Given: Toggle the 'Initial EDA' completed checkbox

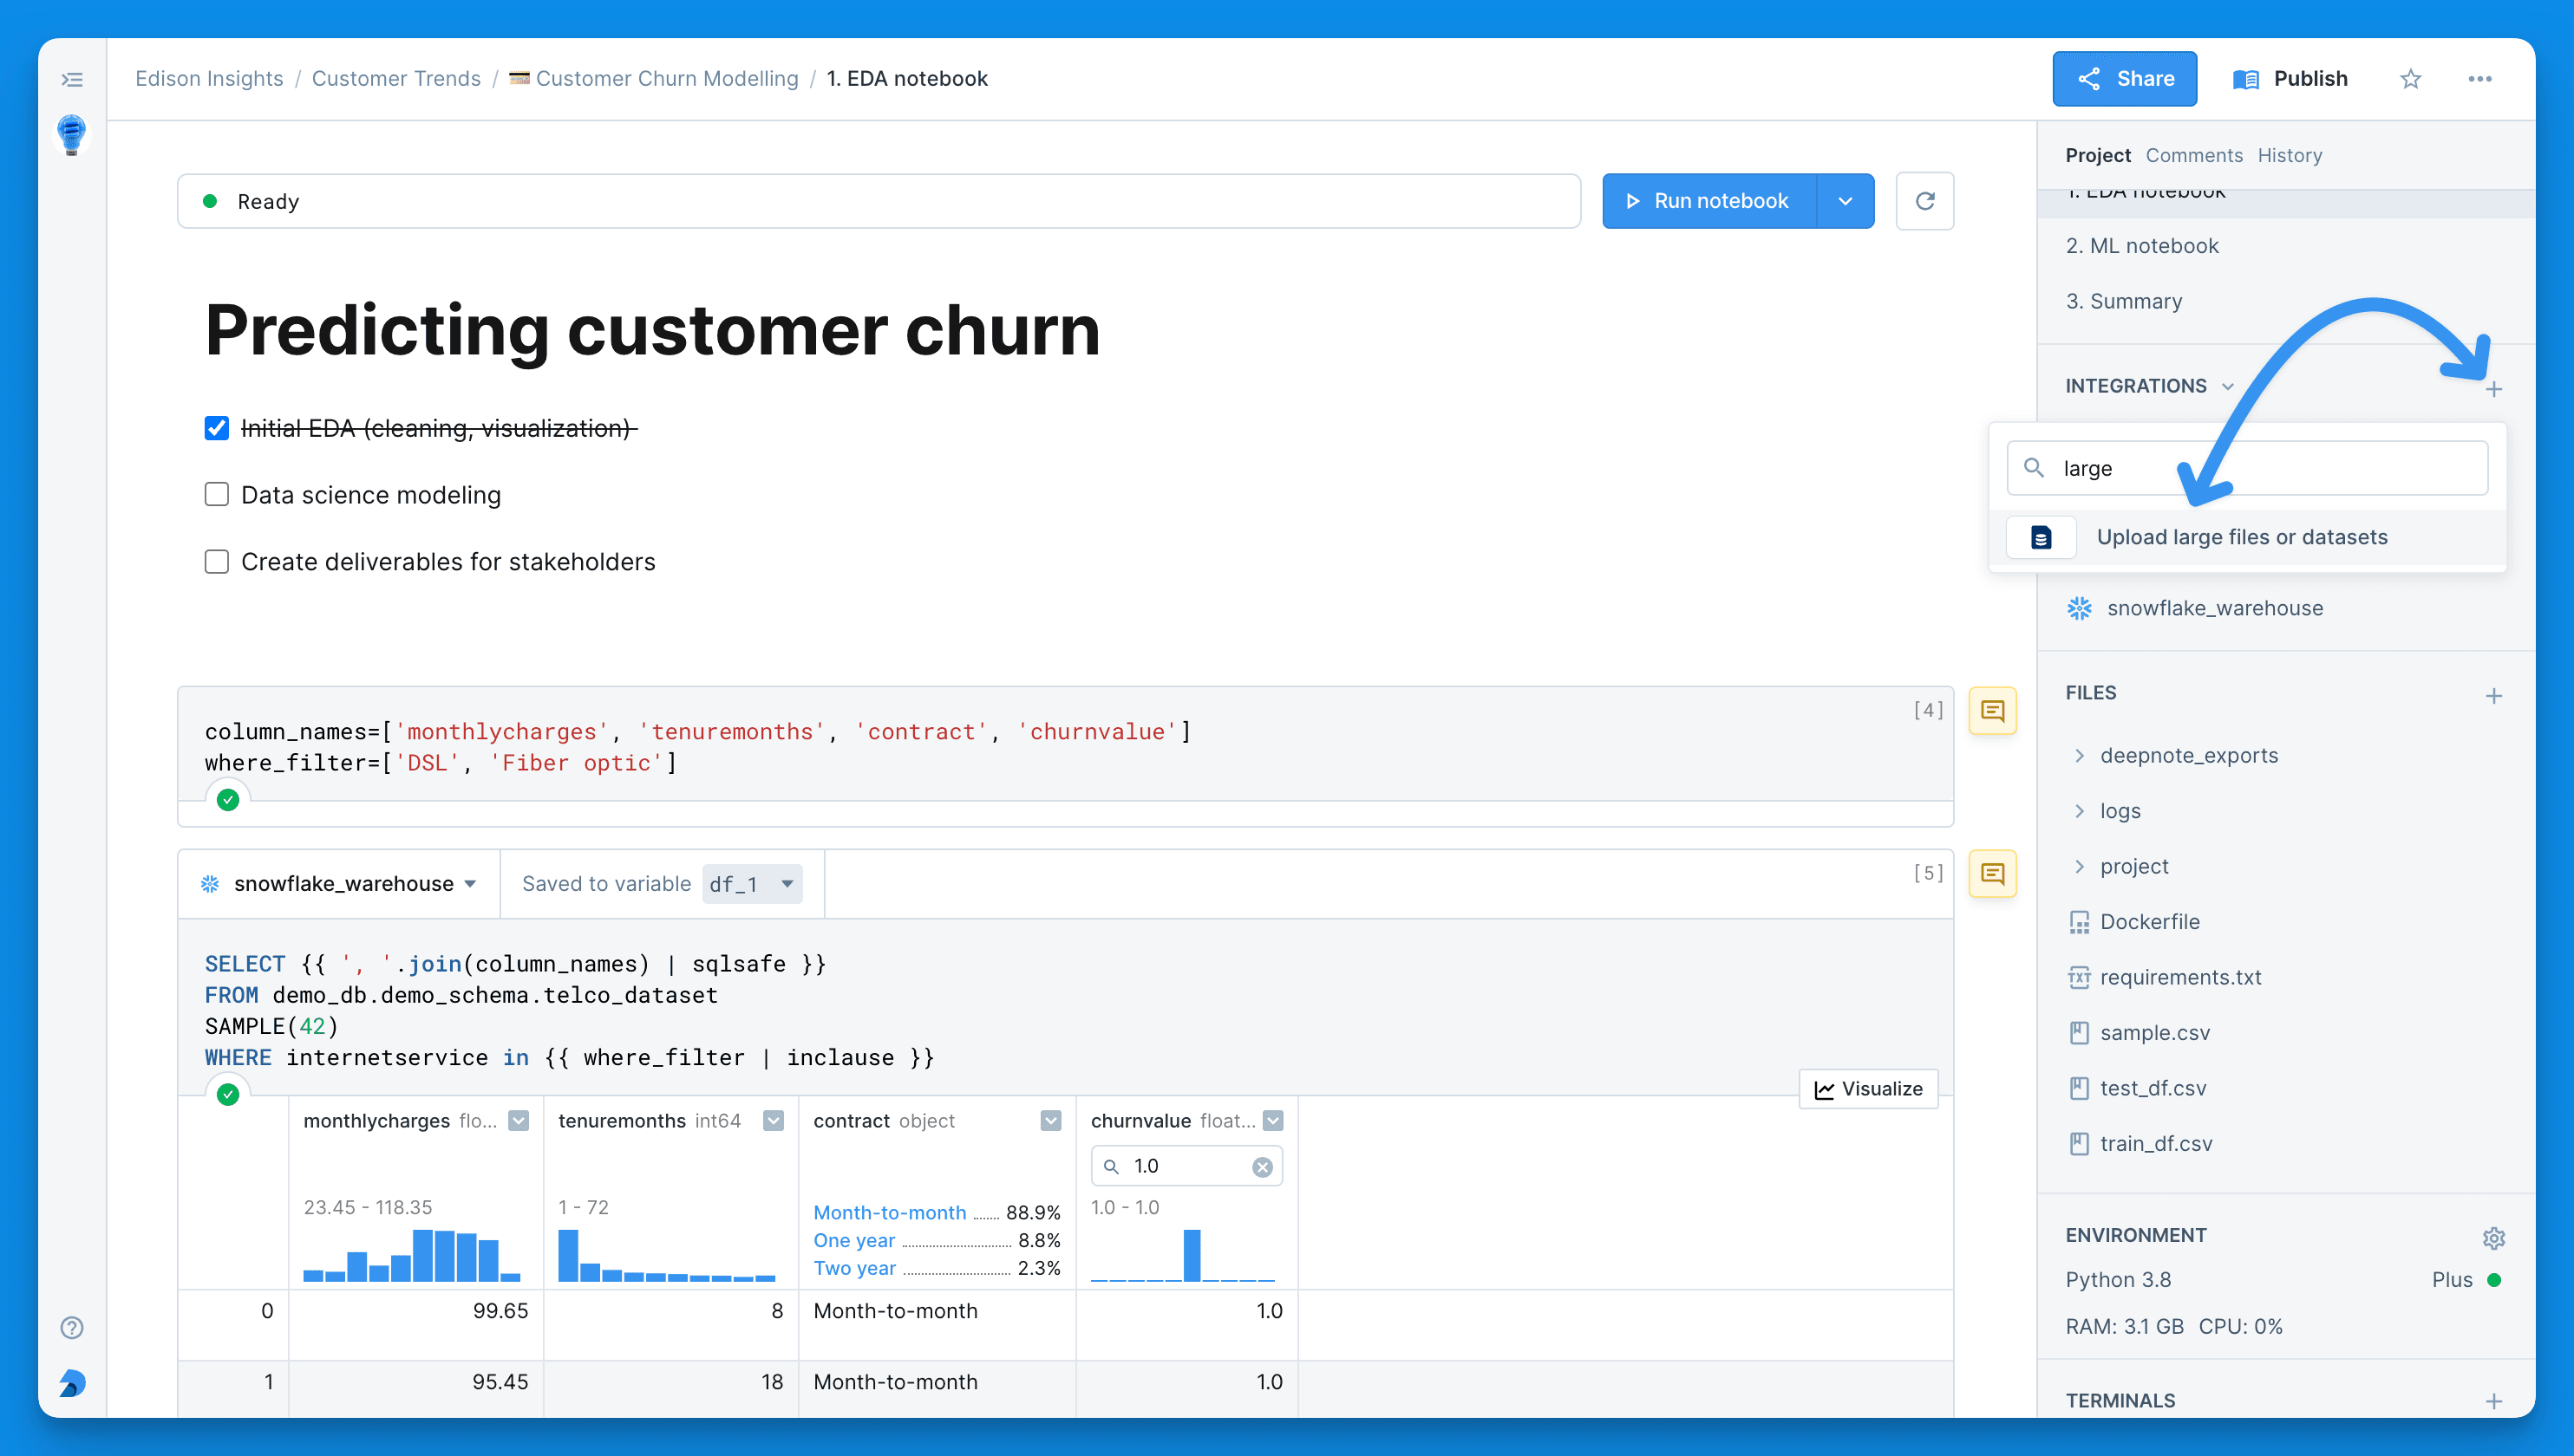Looking at the screenshot, I should [x=216, y=427].
